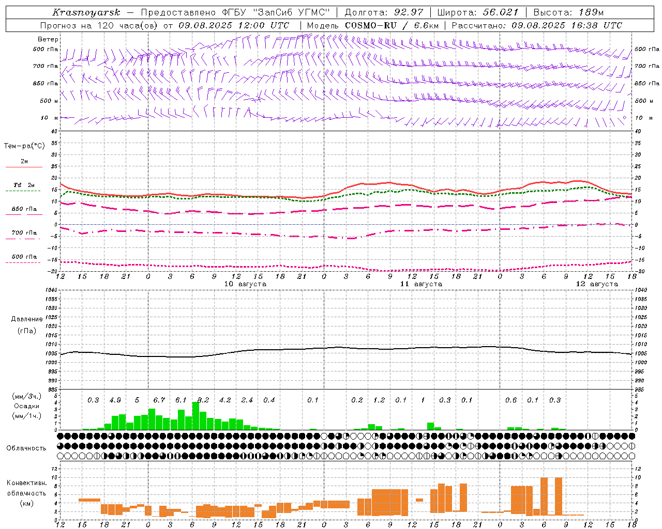
Task: Select the 'Широта: 56.021' header value
Action: 477,12
